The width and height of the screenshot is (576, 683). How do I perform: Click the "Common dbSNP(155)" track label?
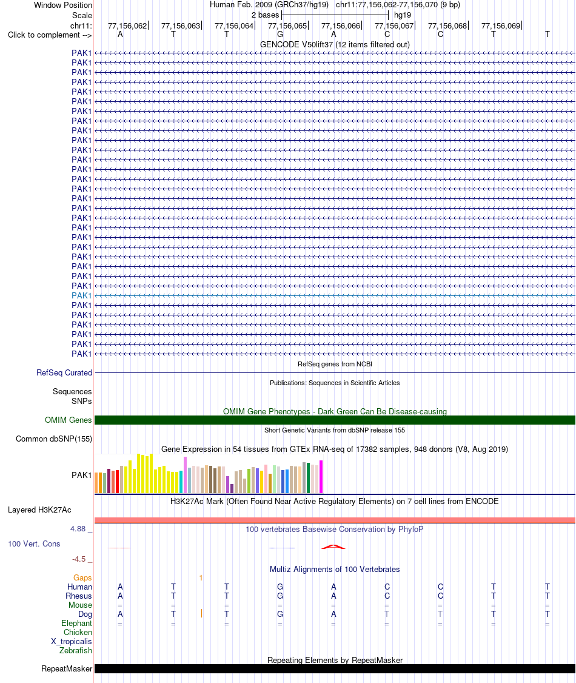54,439
